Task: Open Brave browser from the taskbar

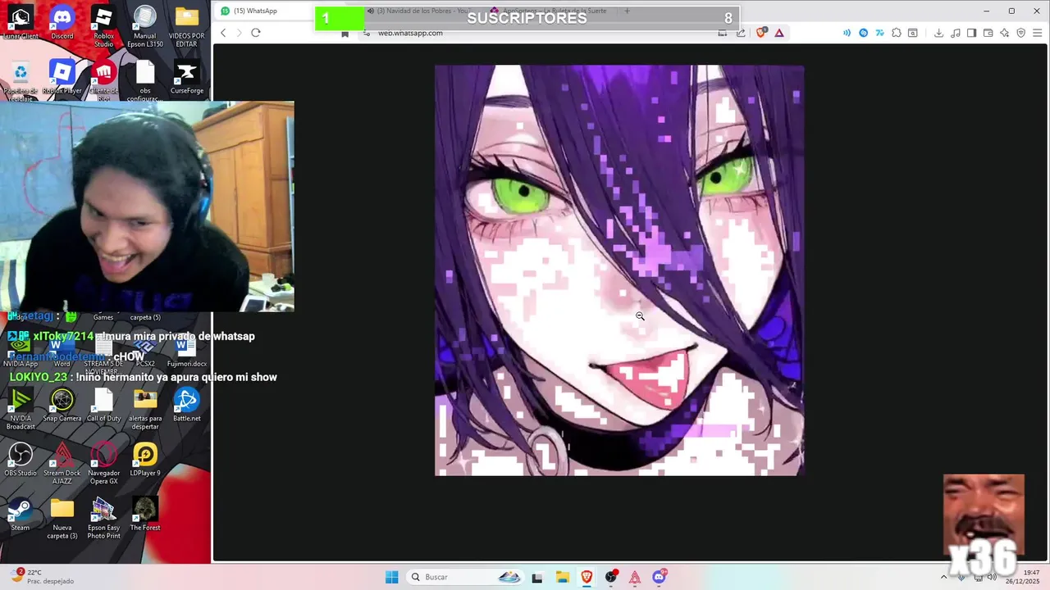Action: [587, 577]
